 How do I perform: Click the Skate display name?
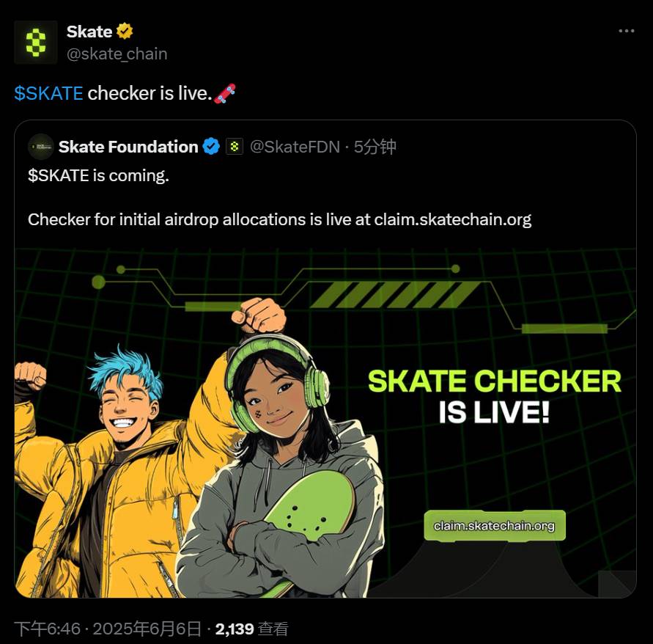tap(89, 32)
